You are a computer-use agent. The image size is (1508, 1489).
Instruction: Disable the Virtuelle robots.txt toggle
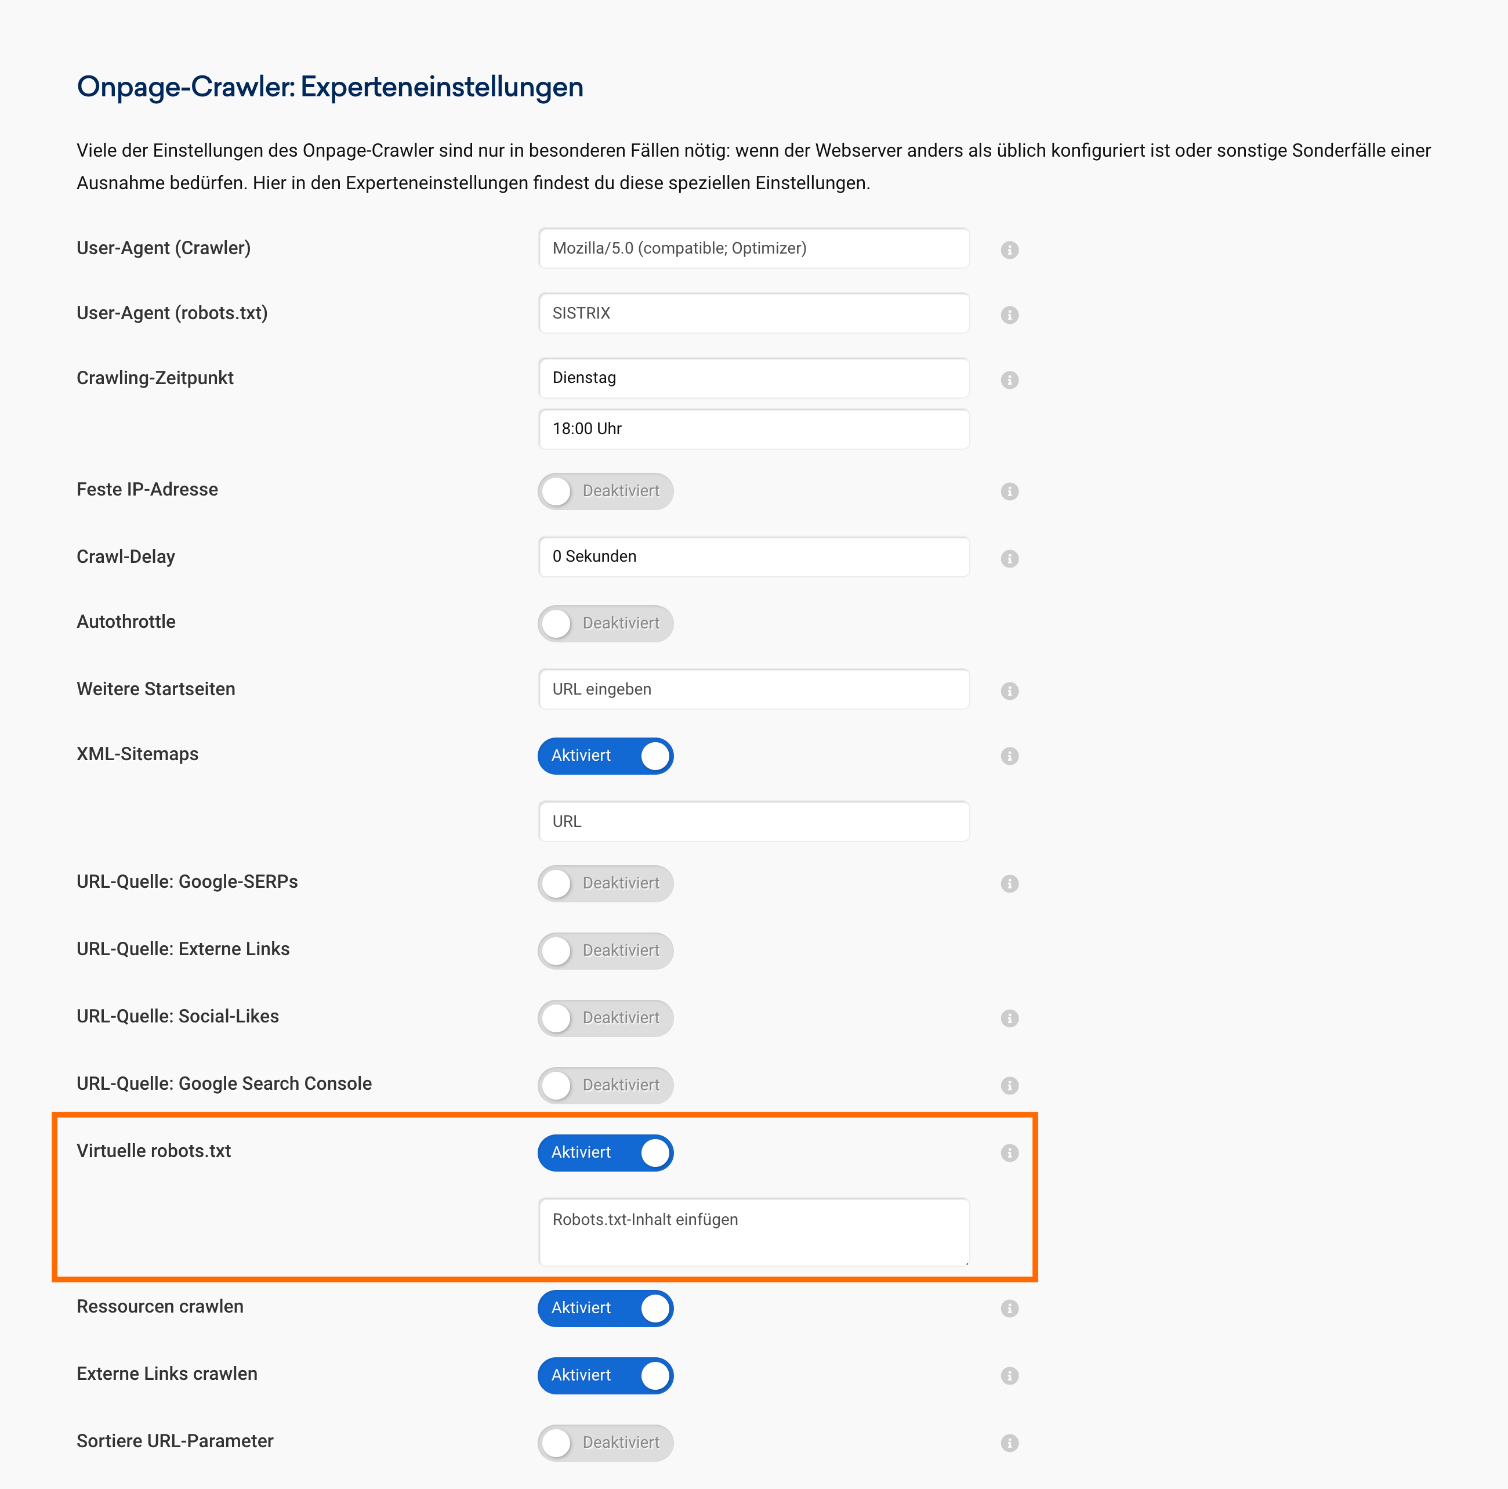[x=605, y=1152]
